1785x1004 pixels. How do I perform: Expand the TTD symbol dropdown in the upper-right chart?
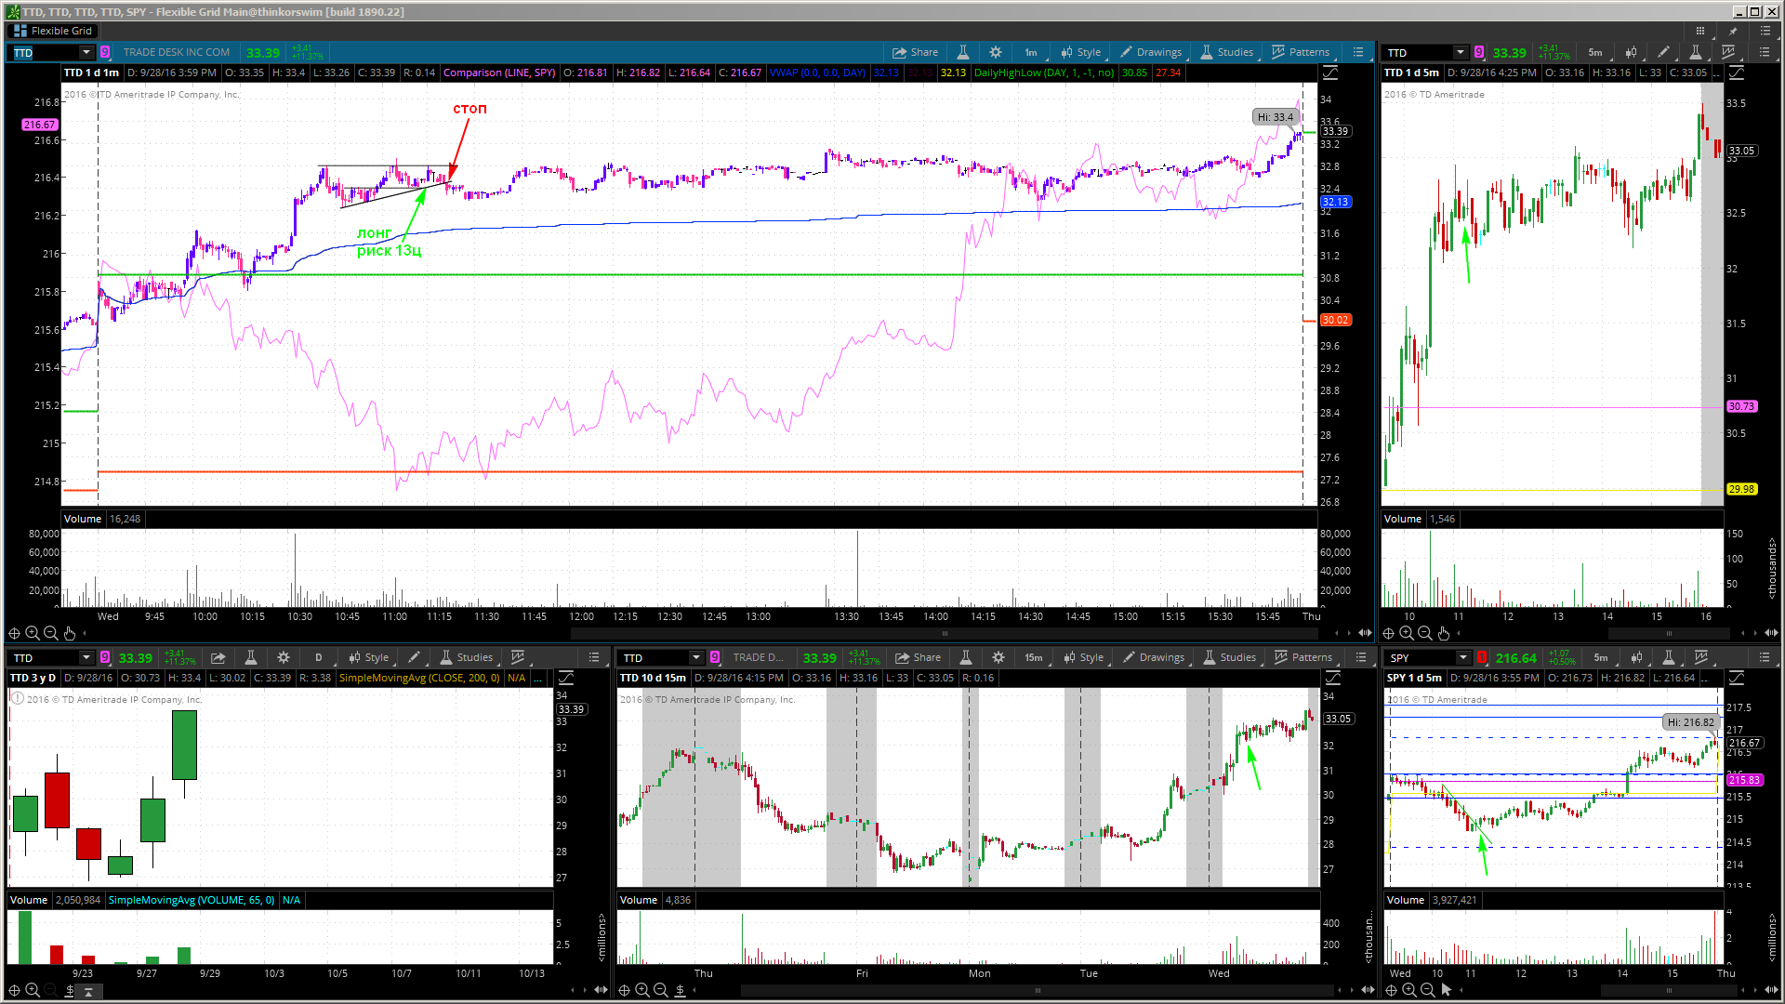pos(1460,52)
